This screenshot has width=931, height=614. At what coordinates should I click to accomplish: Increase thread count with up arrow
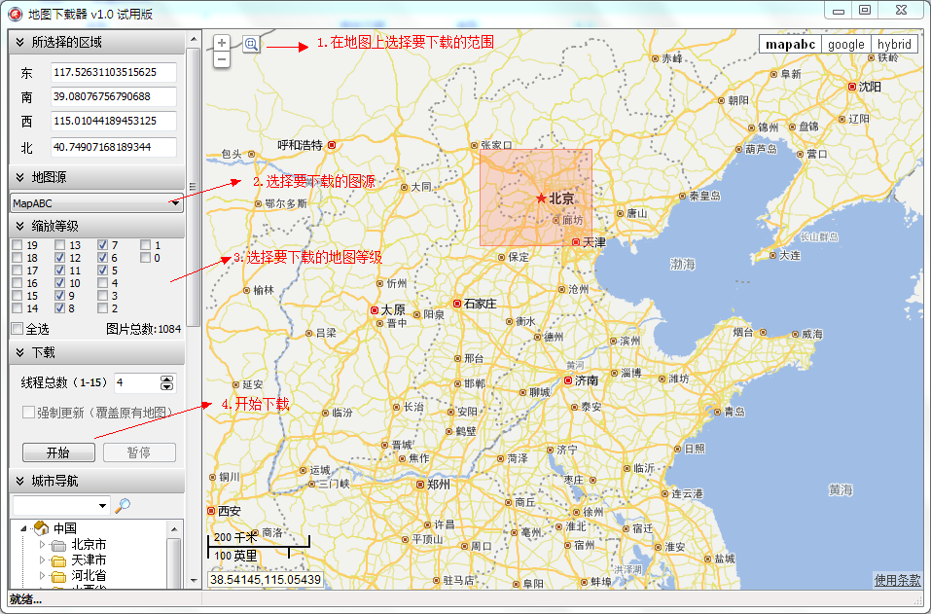point(167,379)
